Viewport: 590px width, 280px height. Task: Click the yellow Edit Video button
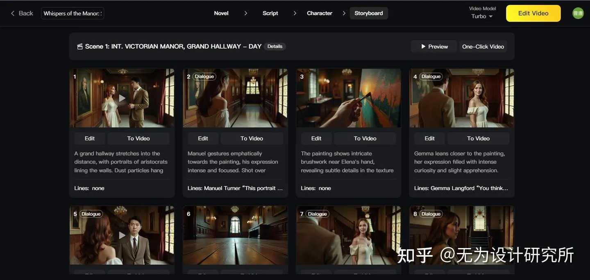[533, 14]
